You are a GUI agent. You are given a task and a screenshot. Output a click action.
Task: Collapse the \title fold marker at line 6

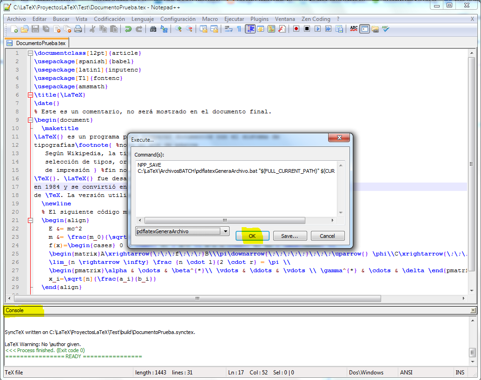(x=30, y=95)
